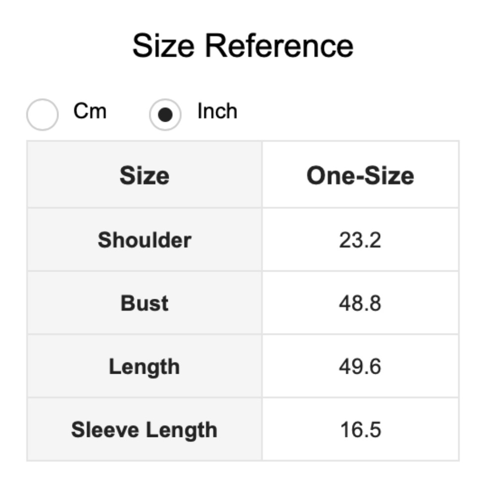Click the shoulder value 23.2
The height and width of the screenshot is (495, 495).
coord(360,240)
